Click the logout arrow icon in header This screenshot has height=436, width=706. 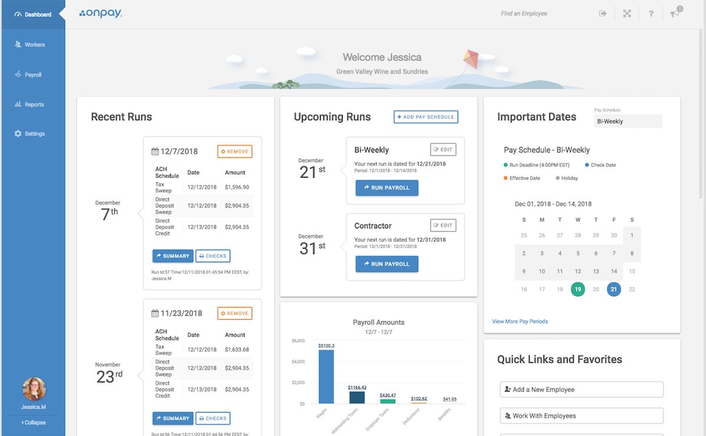pyautogui.click(x=603, y=14)
